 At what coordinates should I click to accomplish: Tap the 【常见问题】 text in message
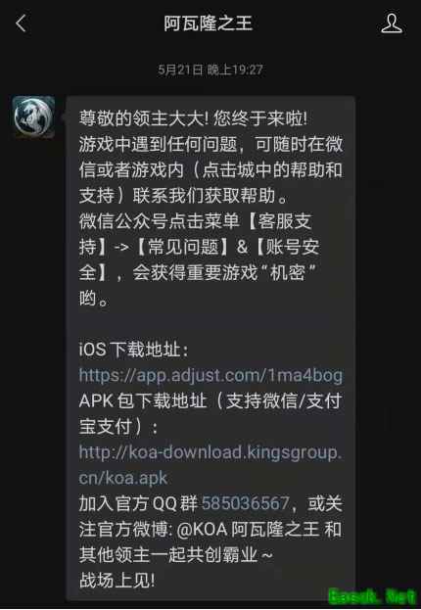point(182,247)
